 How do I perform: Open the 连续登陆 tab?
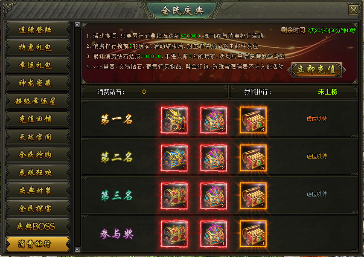(38, 30)
